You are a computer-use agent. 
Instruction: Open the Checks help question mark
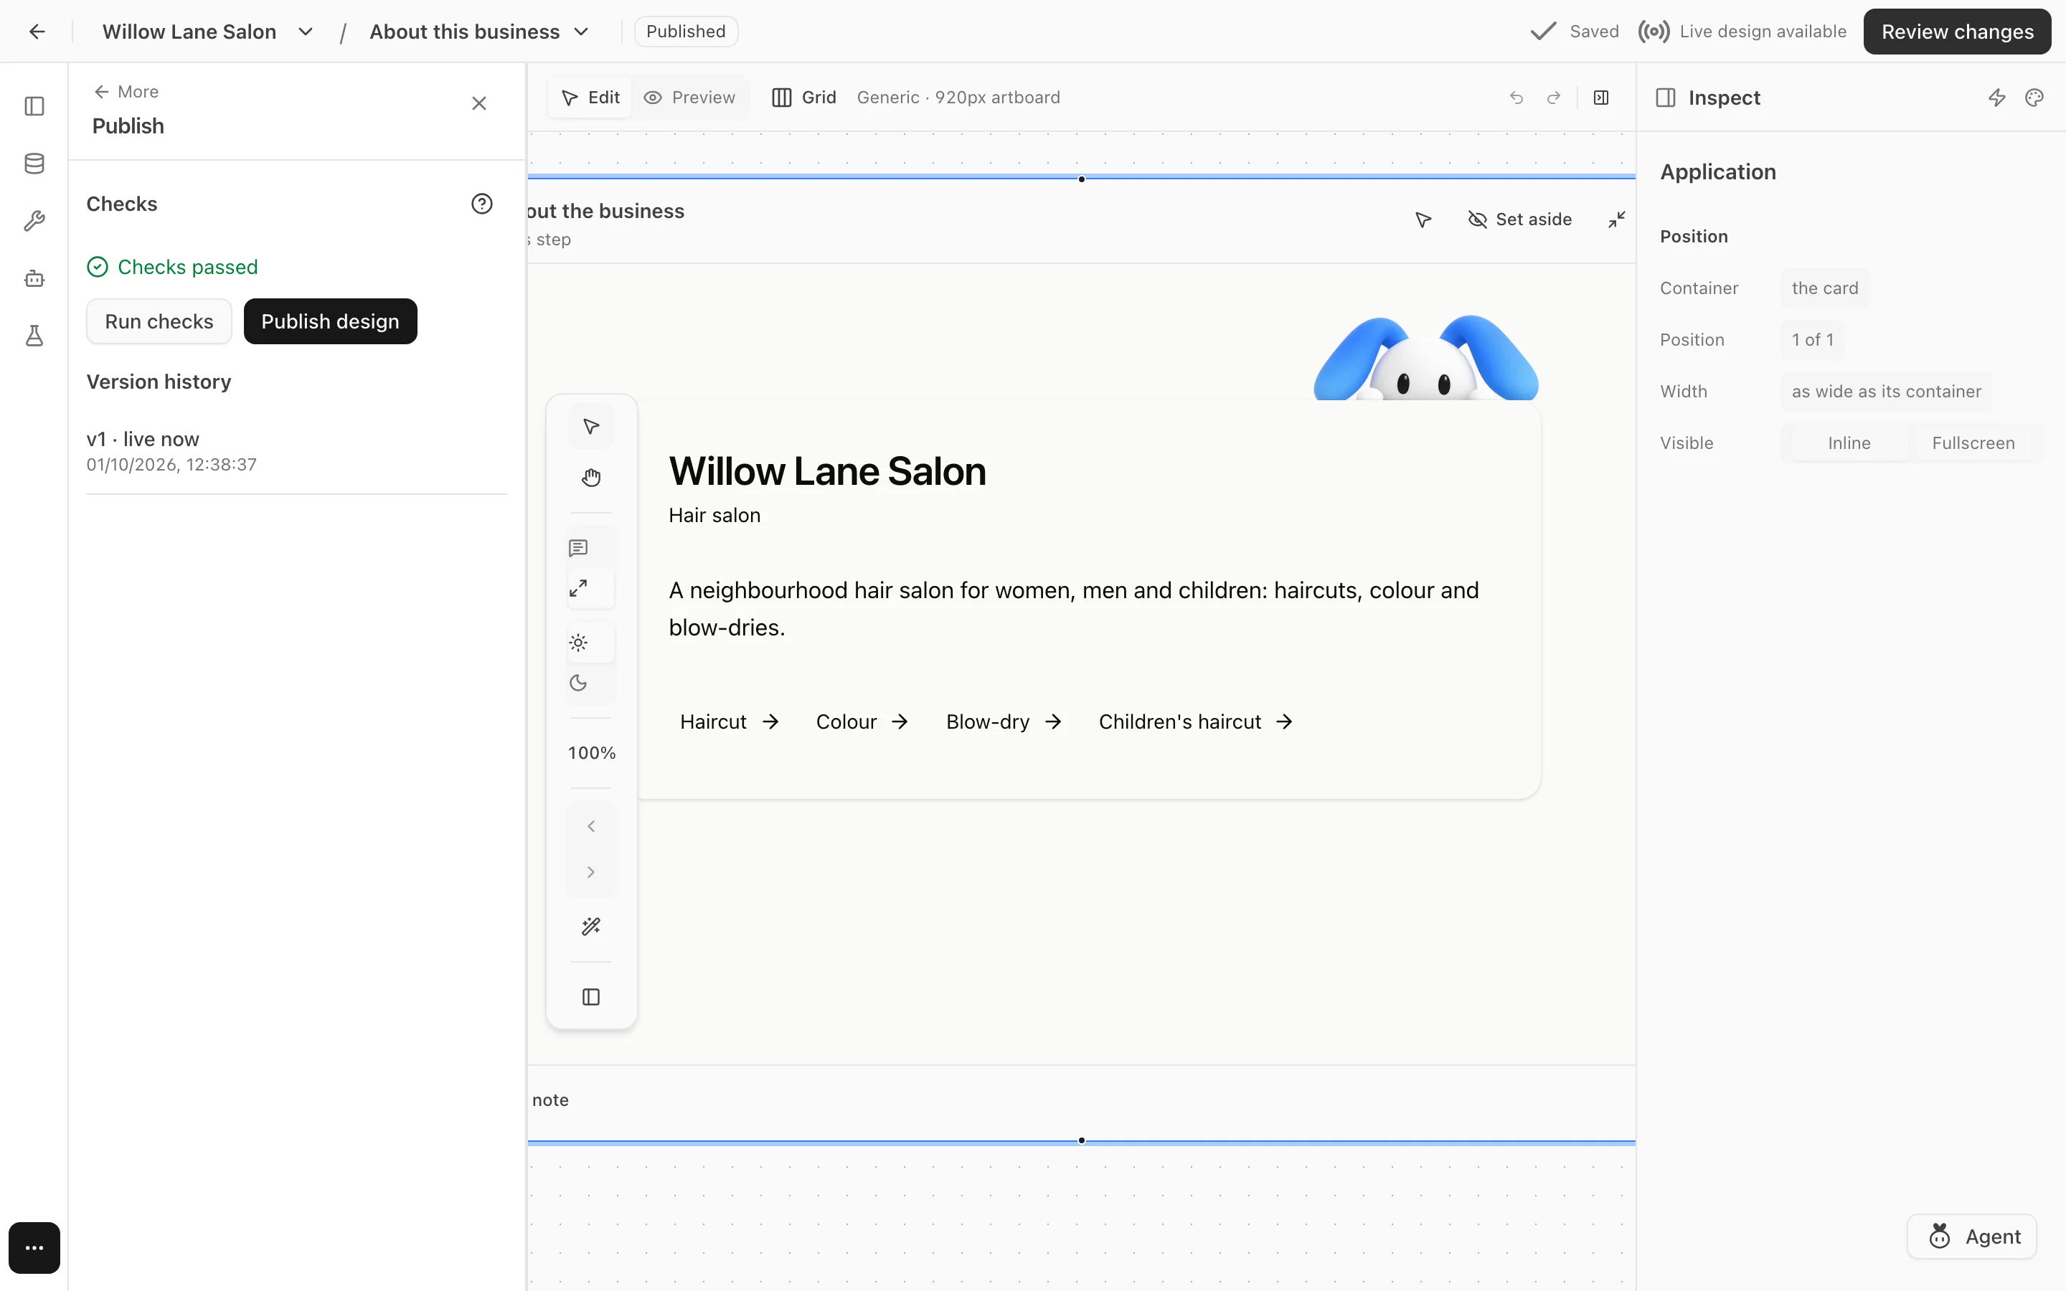[x=481, y=203]
